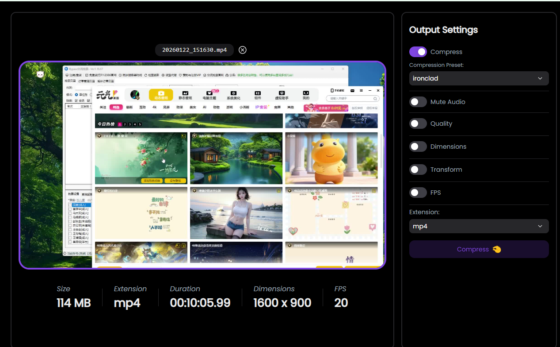Open the Compression Preset dropdown showing ironclad
This screenshot has height=347, width=560.
pyautogui.click(x=479, y=78)
